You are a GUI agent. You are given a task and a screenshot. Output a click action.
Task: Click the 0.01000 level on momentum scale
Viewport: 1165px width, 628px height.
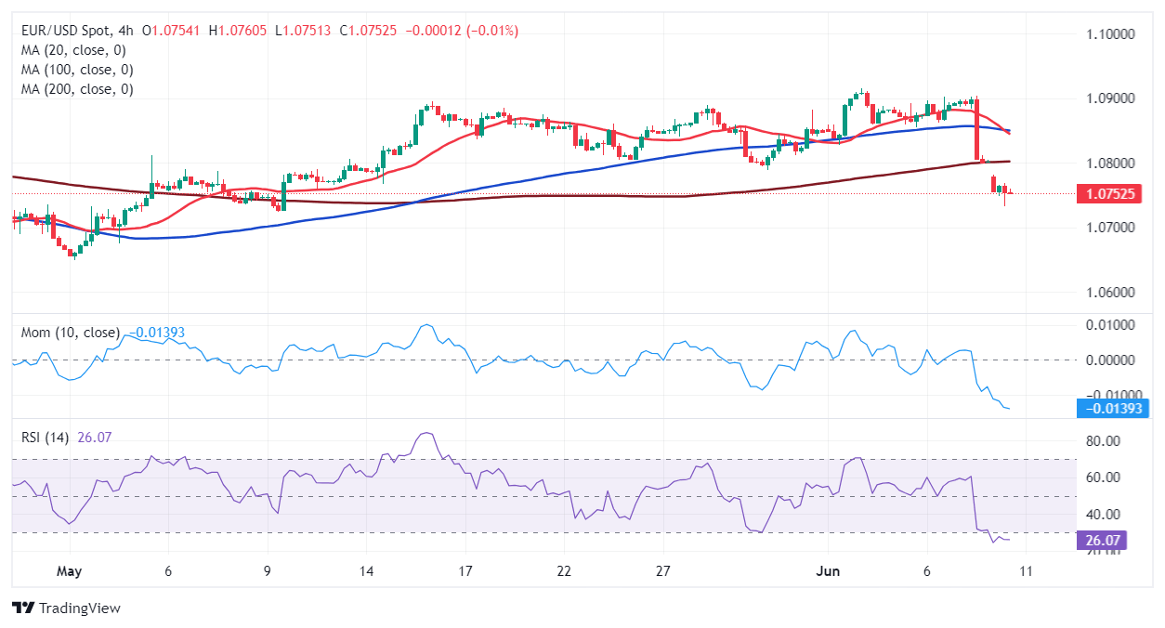(x=1109, y=325)
